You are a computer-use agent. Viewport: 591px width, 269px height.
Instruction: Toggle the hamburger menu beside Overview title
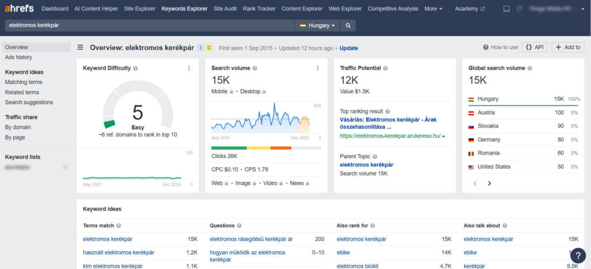click(80, 47)
